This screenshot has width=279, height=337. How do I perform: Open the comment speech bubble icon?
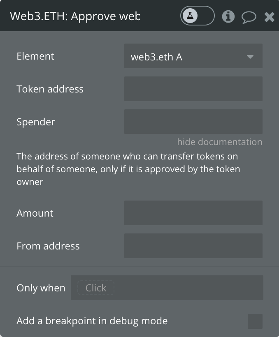click(249, 17)
